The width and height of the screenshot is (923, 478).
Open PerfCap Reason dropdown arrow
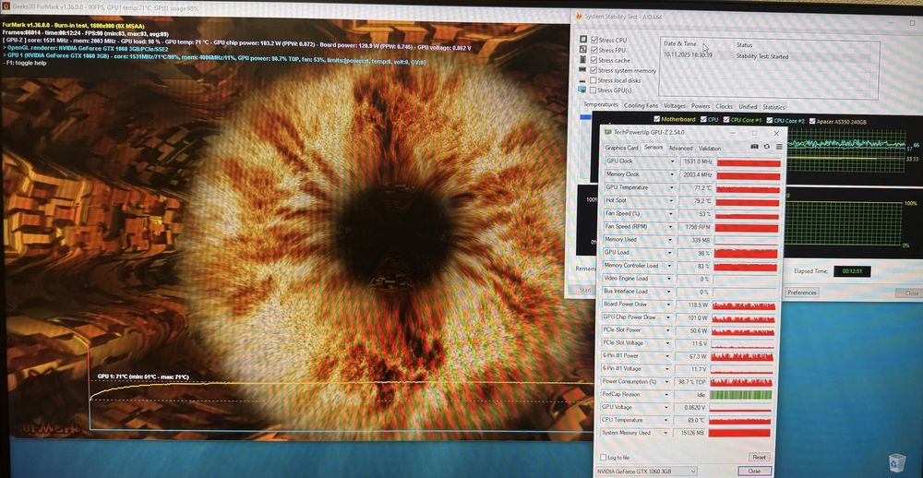click(667, 394)
